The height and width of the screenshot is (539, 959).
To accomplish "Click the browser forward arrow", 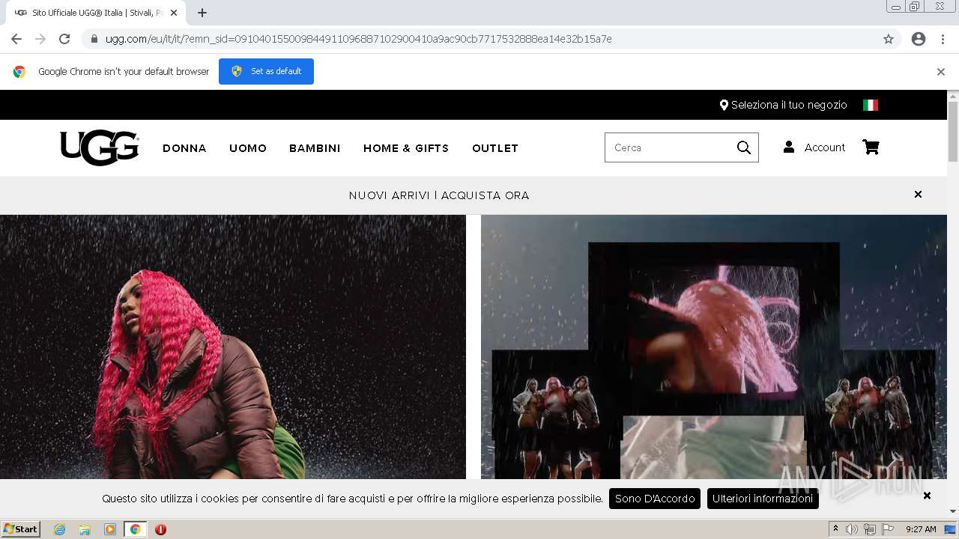I will pos(40,39).
